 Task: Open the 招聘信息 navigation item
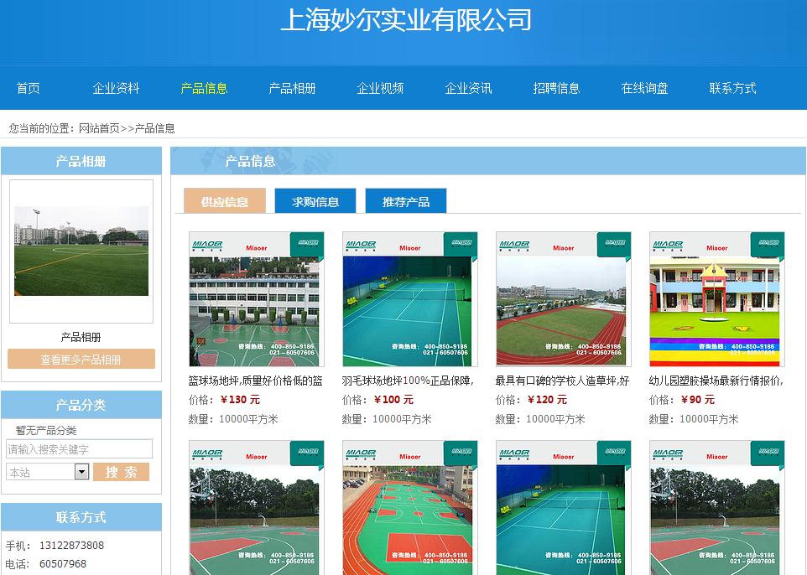pos(556,89)
